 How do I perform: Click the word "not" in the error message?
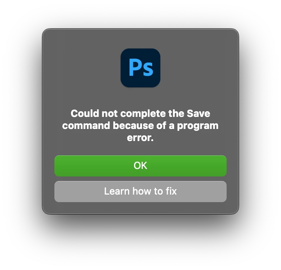click(x=110, y=114)
